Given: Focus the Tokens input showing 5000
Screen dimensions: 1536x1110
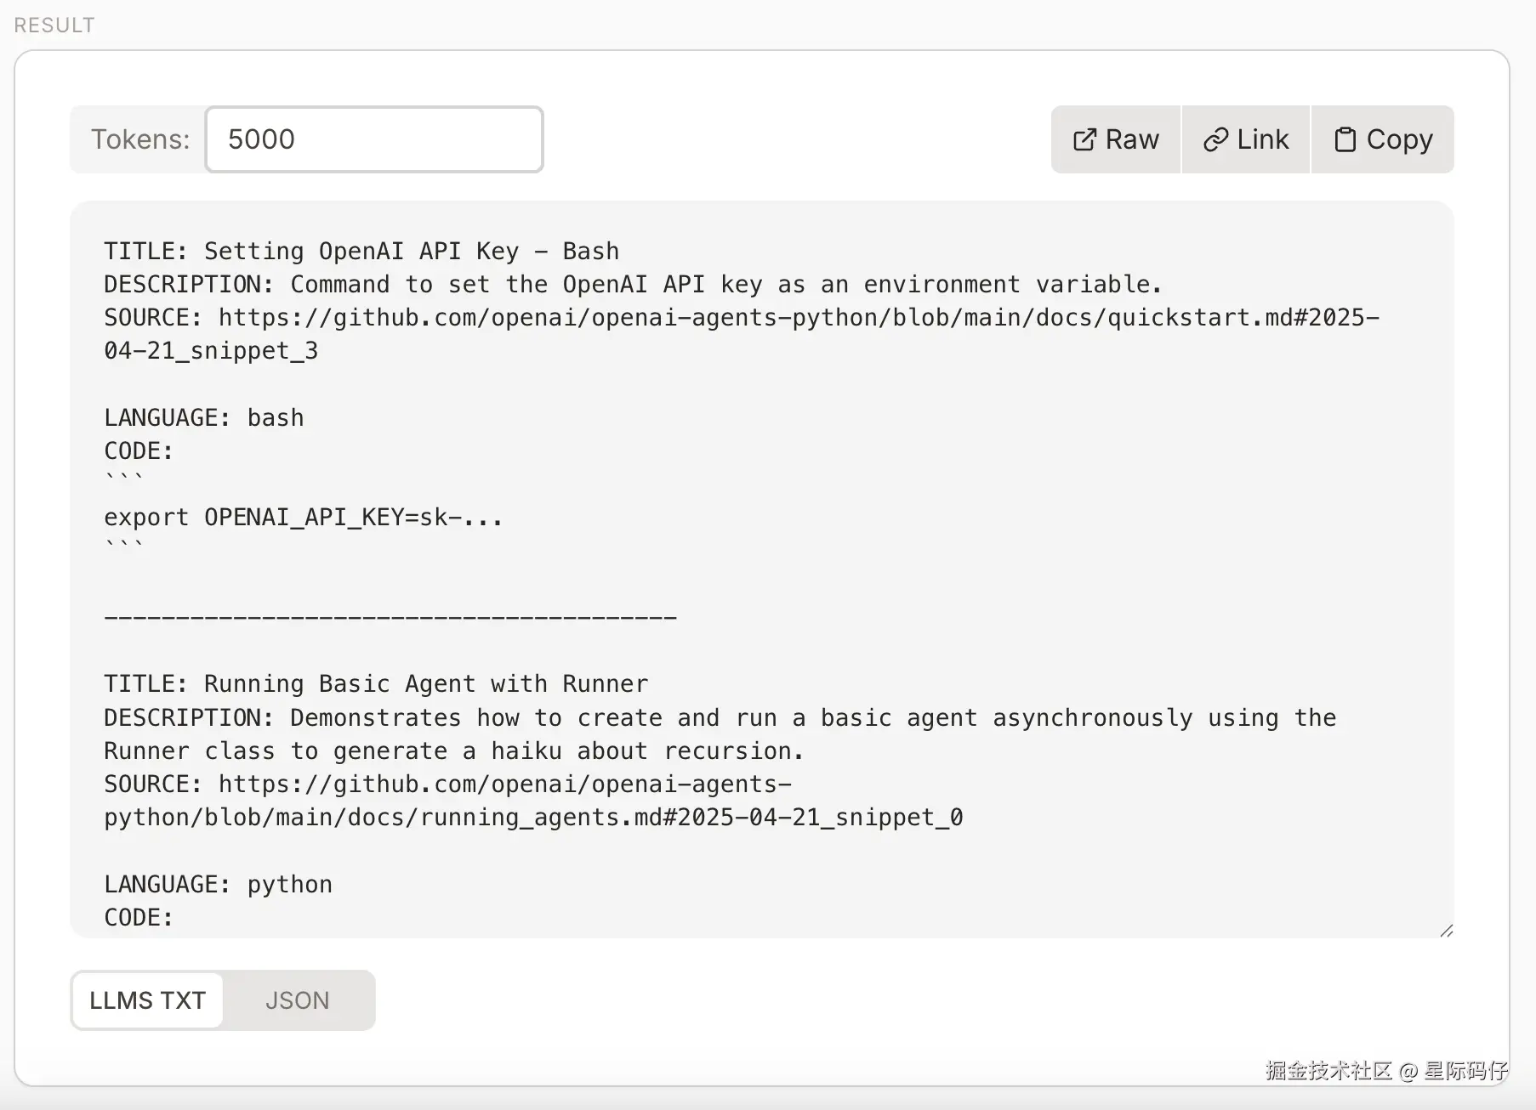Looking at the screenshot, I should coord(374,139).
